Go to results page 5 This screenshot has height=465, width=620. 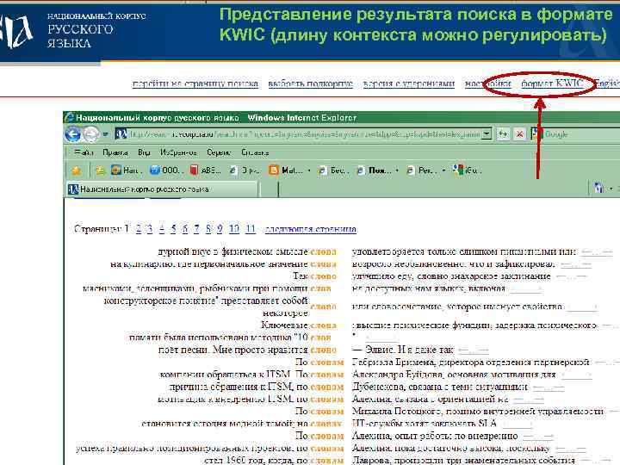(x=173, y=228)
